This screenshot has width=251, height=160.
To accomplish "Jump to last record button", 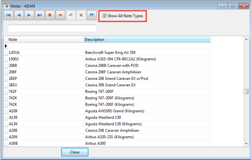I will click(40, 15).
